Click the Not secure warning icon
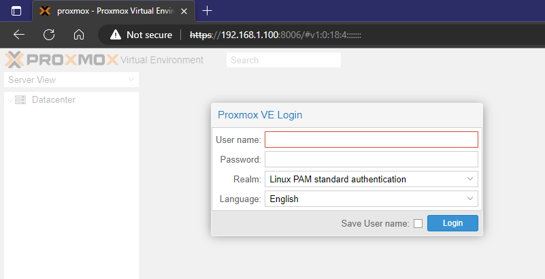The width and height of the screenshot is (545, 279). [x=115, y=35]
